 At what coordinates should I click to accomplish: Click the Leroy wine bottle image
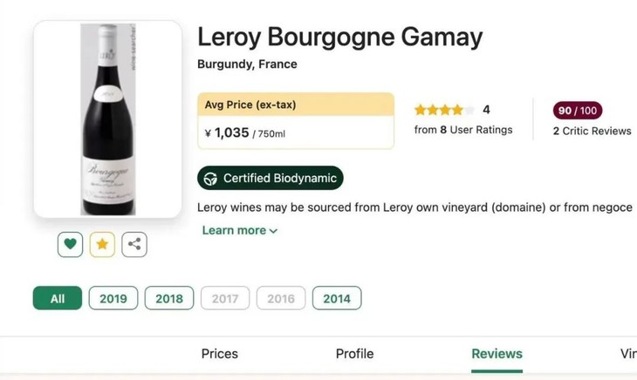point(107,119)
